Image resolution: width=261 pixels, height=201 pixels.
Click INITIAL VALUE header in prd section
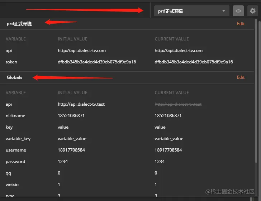coord(72,39)
